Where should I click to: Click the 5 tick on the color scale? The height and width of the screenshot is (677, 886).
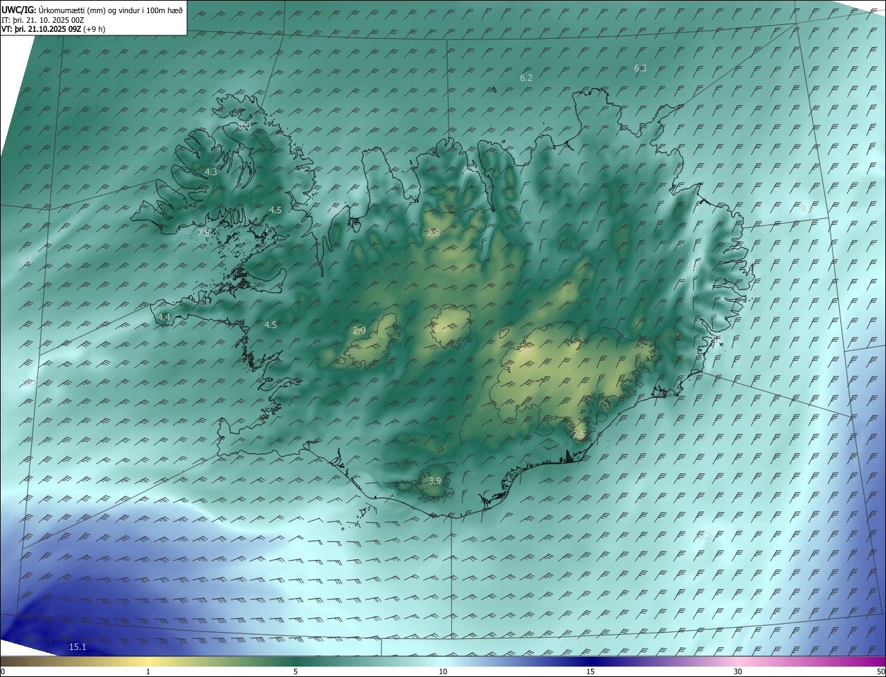click(296, 671)
